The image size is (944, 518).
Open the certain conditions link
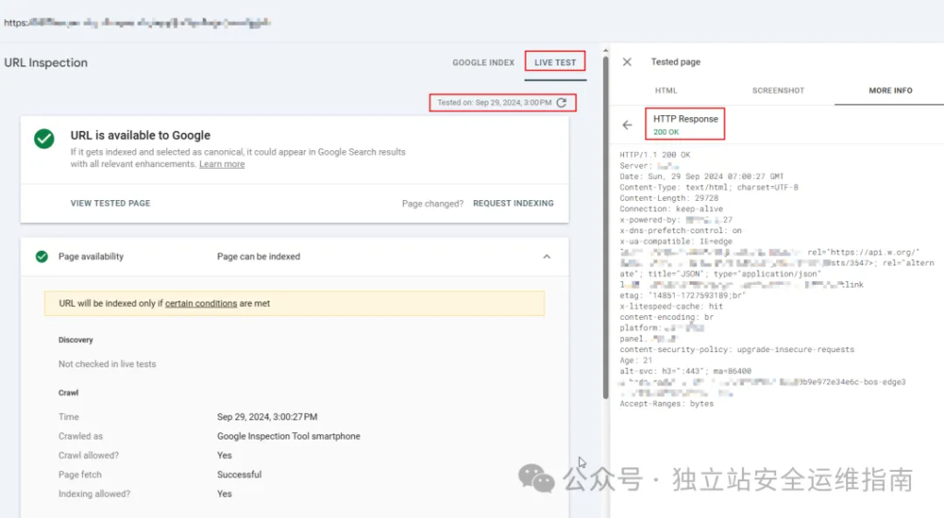pyautogui.click(x=201, y=303)
